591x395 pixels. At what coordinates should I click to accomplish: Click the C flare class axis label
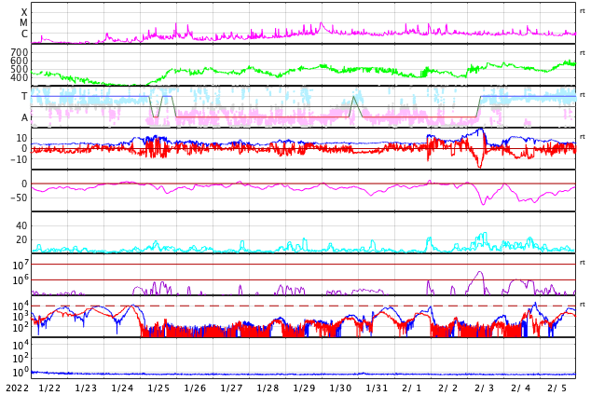pyautogui.click(x=24, y=34)
